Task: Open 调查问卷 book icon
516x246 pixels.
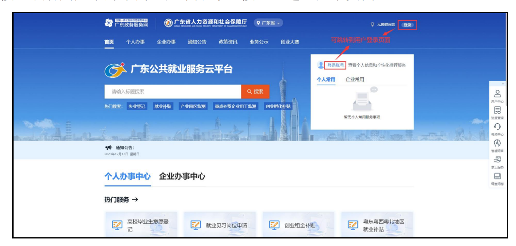Action: click(497, 177)
